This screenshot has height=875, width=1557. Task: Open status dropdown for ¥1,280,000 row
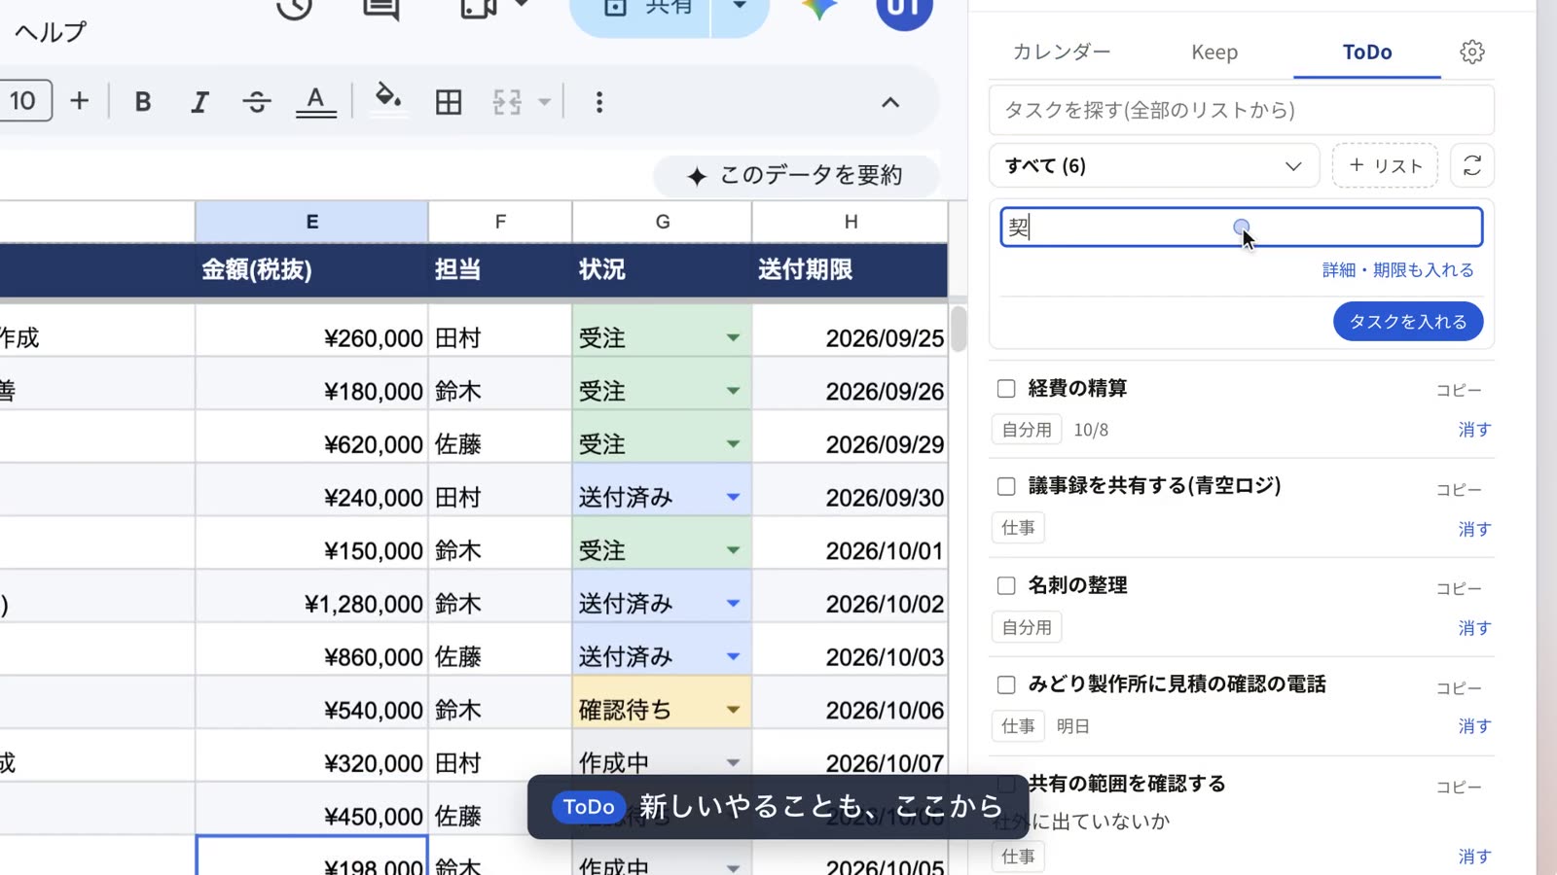tap(733, 604)
